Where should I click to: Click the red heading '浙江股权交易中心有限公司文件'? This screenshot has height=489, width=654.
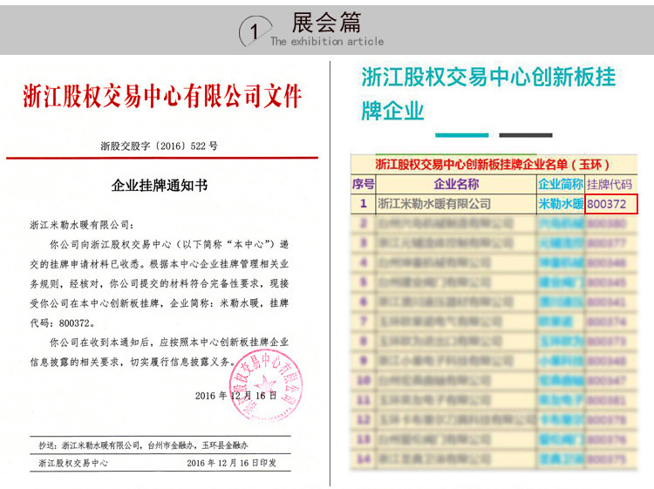pos(162,96)
